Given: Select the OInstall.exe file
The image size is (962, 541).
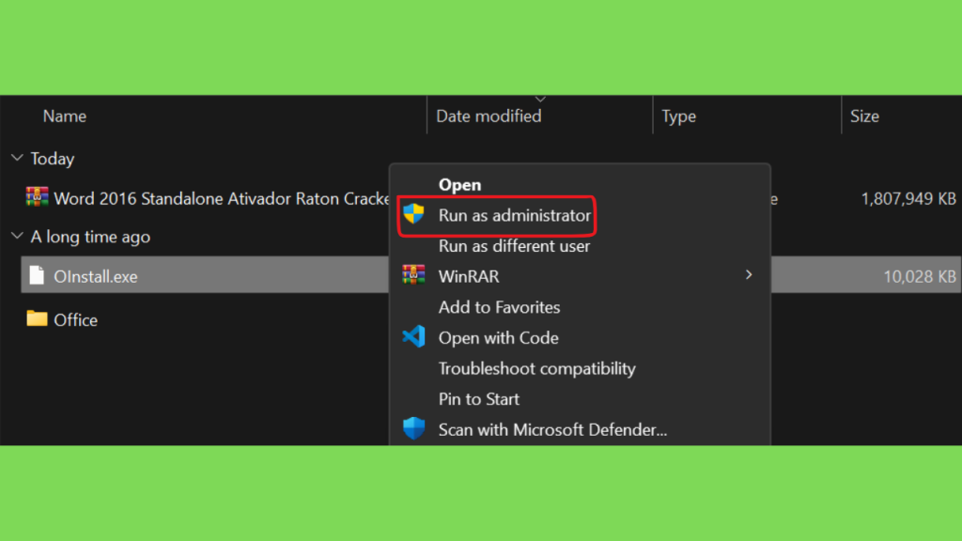Looking at the screenshot, I should [95, 277].
